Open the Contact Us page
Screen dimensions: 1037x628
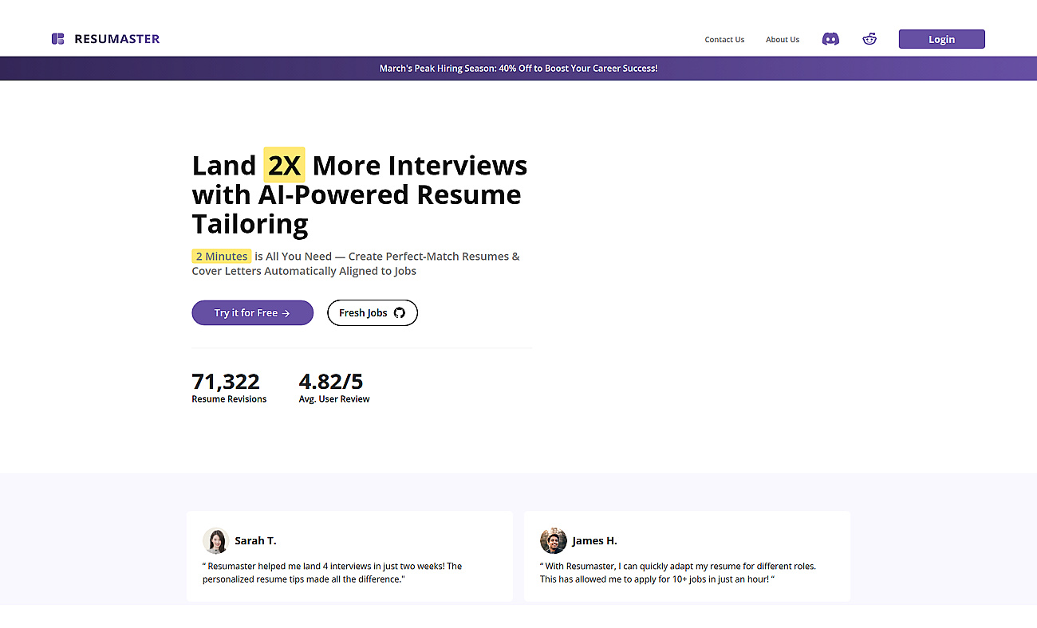click(x=724, y=40)
